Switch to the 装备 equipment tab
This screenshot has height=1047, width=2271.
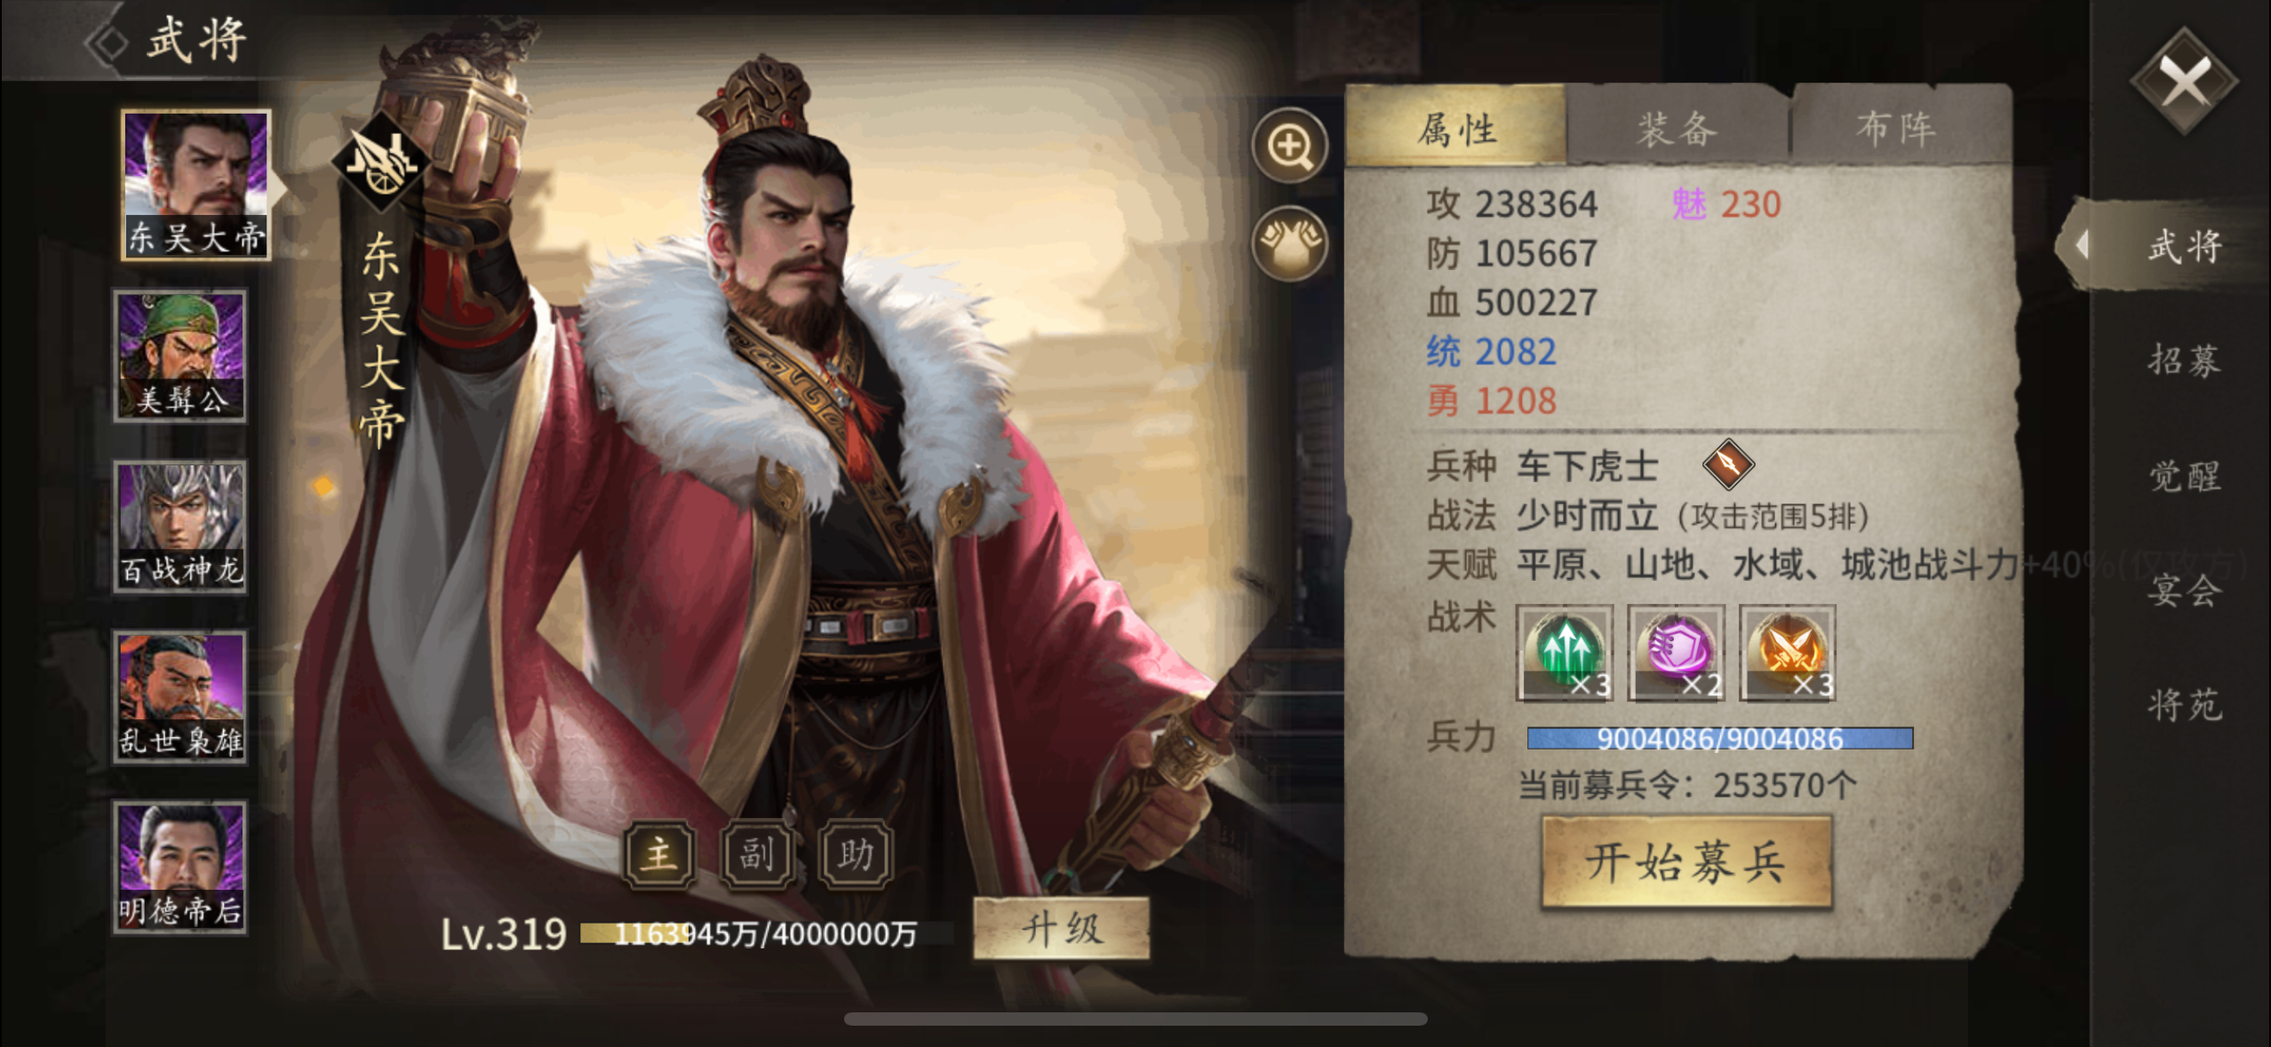click(1677, 129)
